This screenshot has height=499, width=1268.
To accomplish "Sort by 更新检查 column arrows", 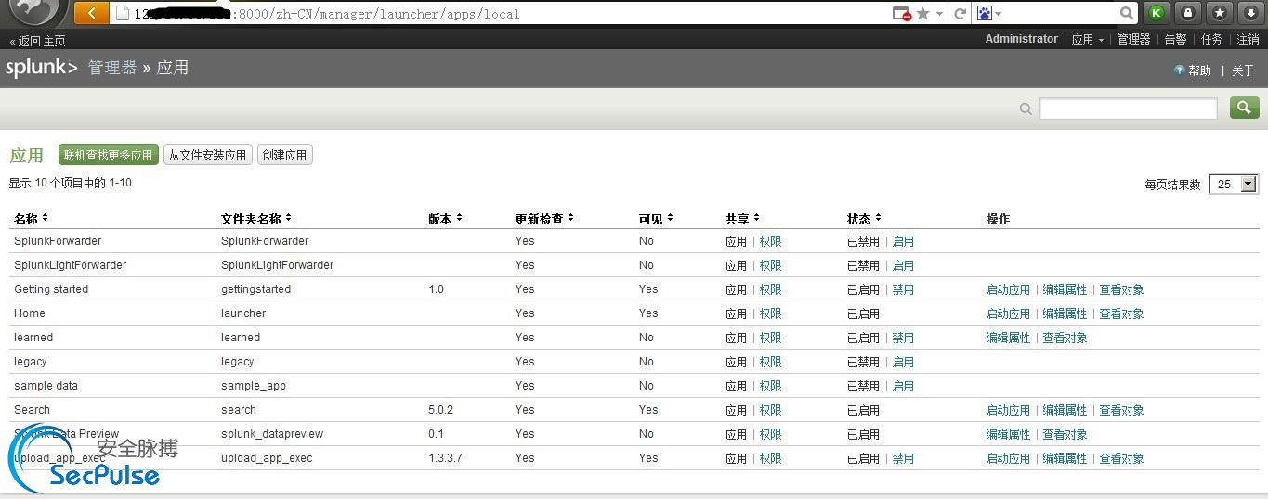I will [x=570, y=218].
